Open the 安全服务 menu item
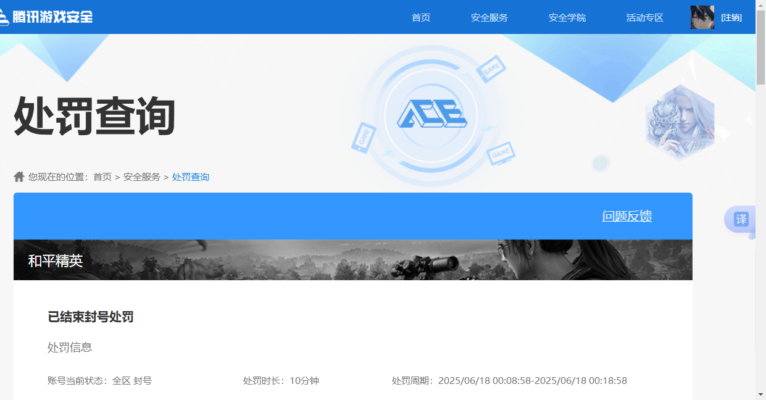Screen dimensions: 766x400 click(x=489, y=17)
